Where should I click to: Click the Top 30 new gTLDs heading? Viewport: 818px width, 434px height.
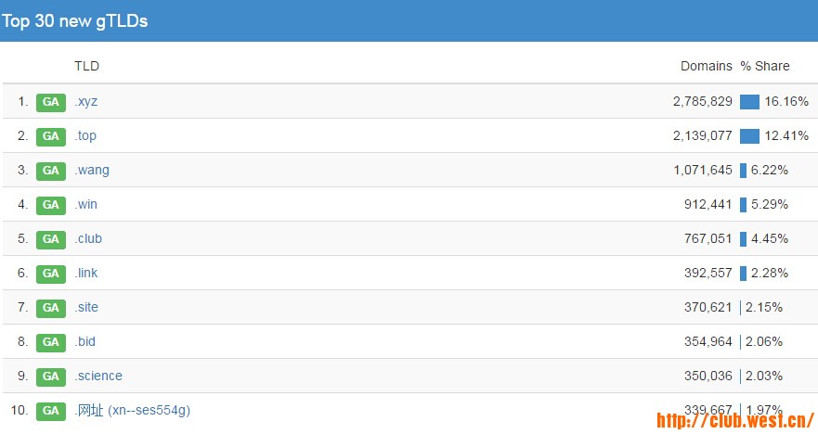click(74, 21)
